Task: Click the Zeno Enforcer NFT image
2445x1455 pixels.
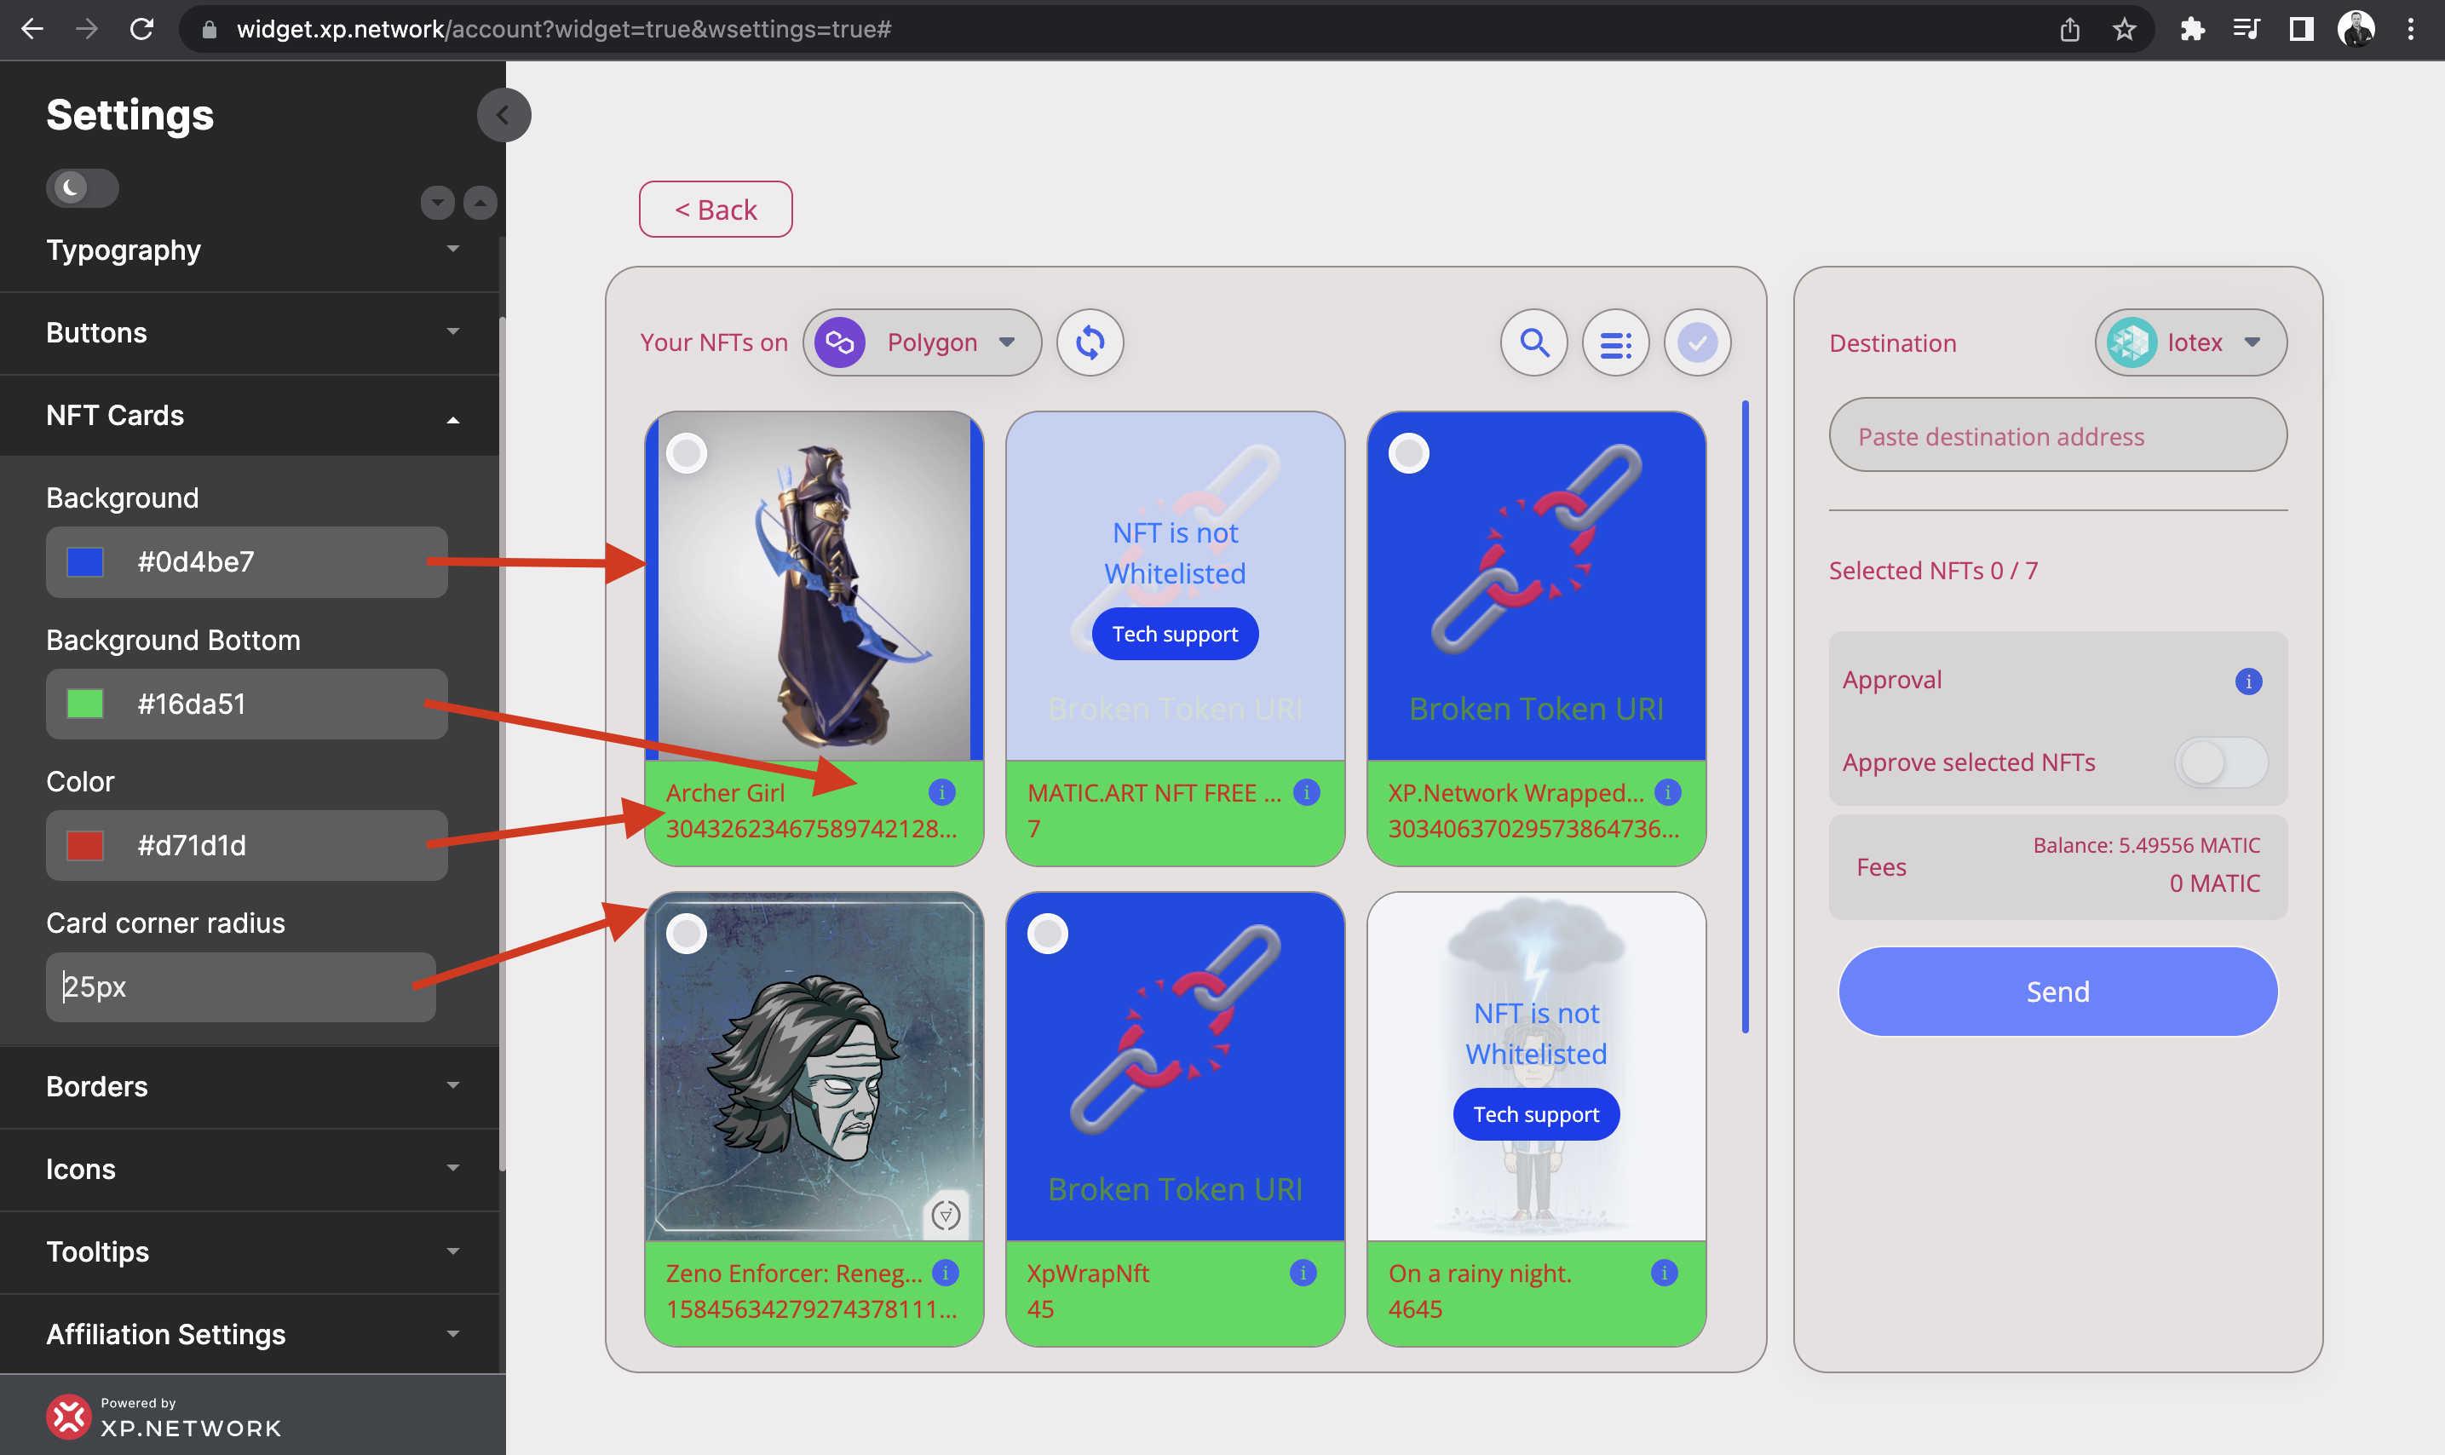Action: [814, 1067]
